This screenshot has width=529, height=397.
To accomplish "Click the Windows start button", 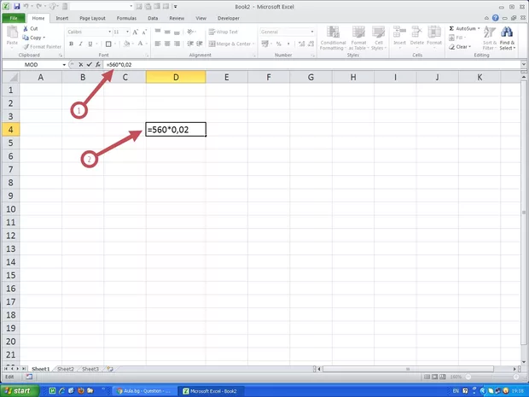I will [x=19, y=391].
